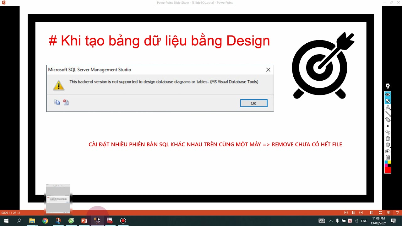The height and width of the screenshot is (226, 402).
Task: Click the copy message icon in dialog
Action: [57, 102]
